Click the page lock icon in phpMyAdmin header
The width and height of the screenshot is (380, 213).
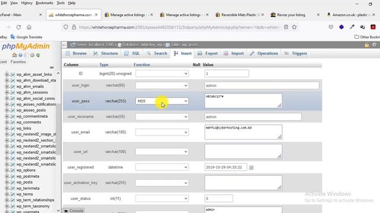point(367,45)
